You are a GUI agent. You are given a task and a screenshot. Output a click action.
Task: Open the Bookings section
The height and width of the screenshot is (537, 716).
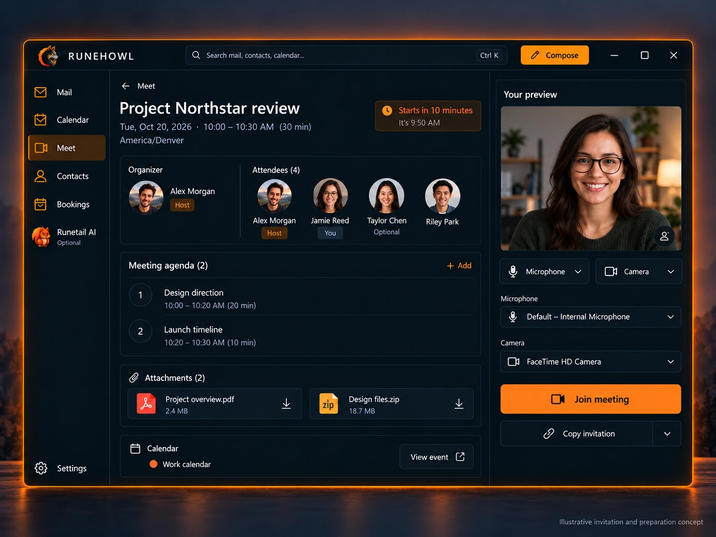click(67, 204)
